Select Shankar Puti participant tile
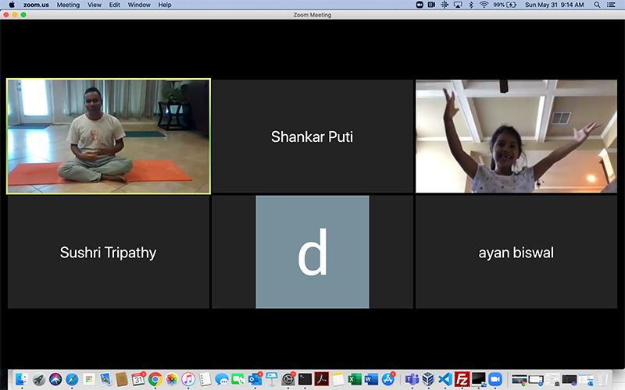Image resolution: width=625 pixels, height=390 pixels. tap(312, 136)
